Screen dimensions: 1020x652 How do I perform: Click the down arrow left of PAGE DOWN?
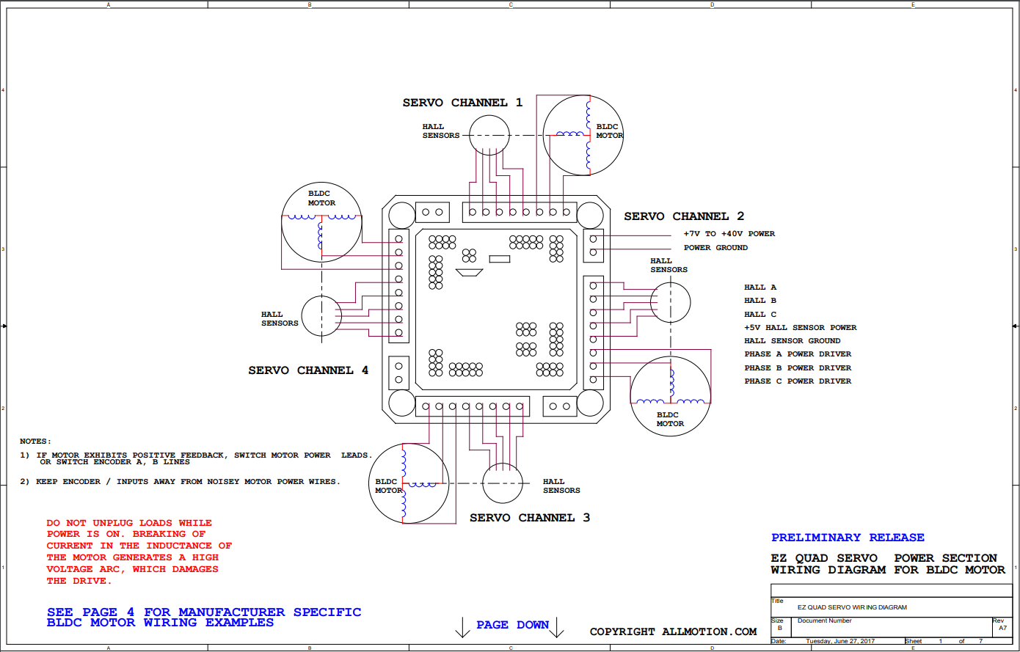[462, 627]
